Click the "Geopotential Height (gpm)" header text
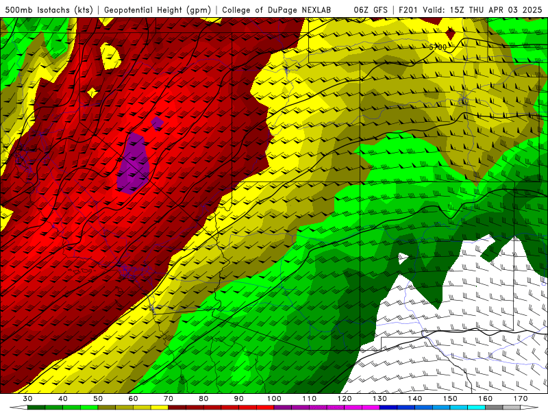Screen dimensions: 548x411 click(x=158, y=10)
